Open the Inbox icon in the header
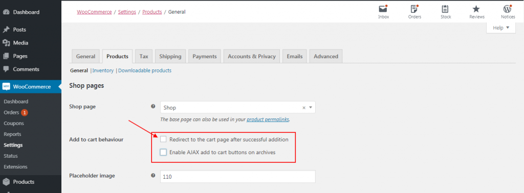524x193 pixels. (383, 9)
